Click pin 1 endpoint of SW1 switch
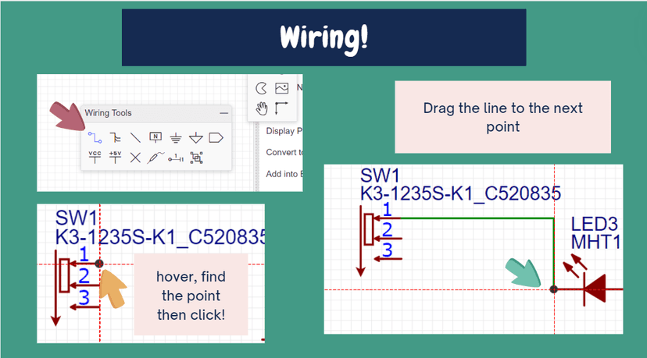This screenshot has height=358, width=647. tap(99, 264)
